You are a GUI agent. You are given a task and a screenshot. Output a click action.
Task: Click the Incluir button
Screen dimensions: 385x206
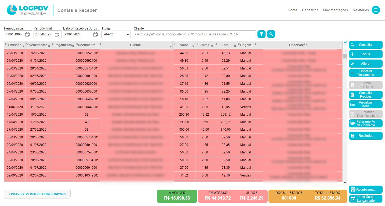365,54
